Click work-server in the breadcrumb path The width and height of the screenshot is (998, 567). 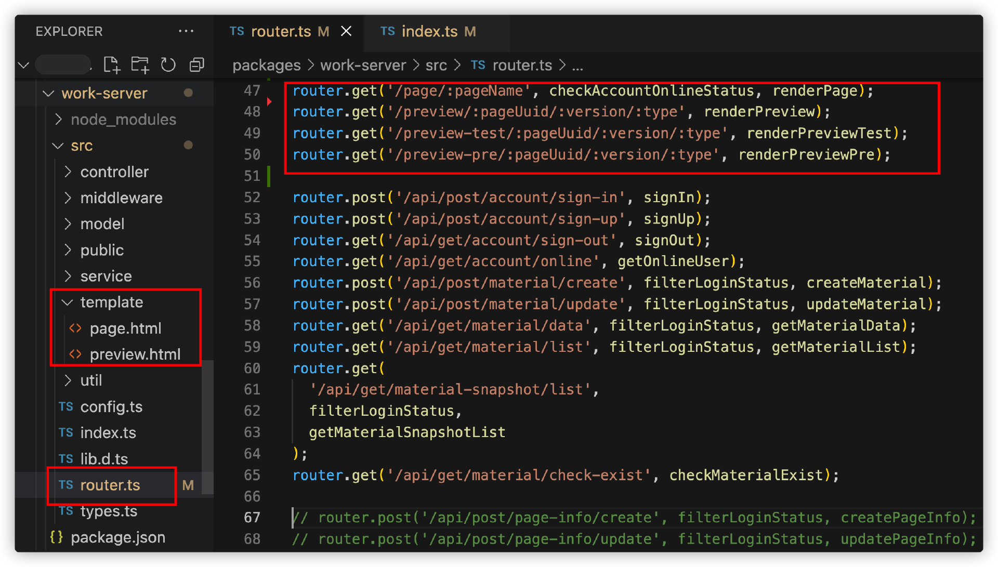tap(363, 65)
